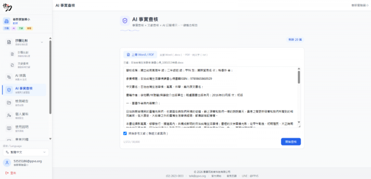Click the 登出 logout icon
The image size is (371, 179).
tap(7, 173)
